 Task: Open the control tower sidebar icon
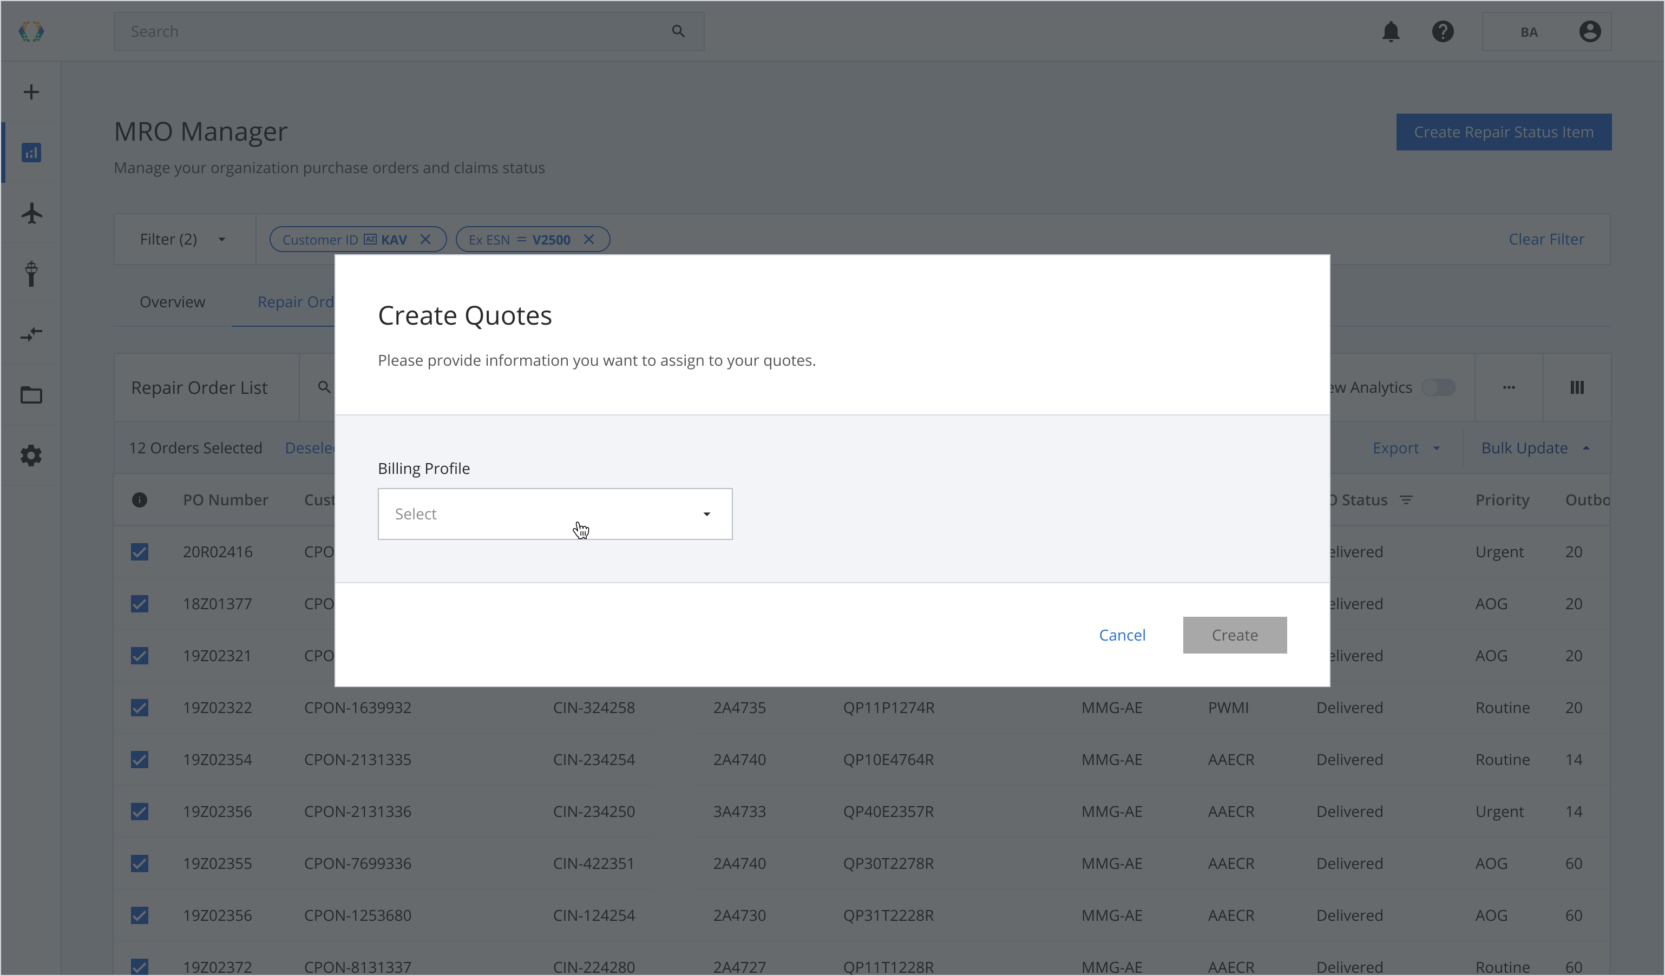tap(31, 273)
